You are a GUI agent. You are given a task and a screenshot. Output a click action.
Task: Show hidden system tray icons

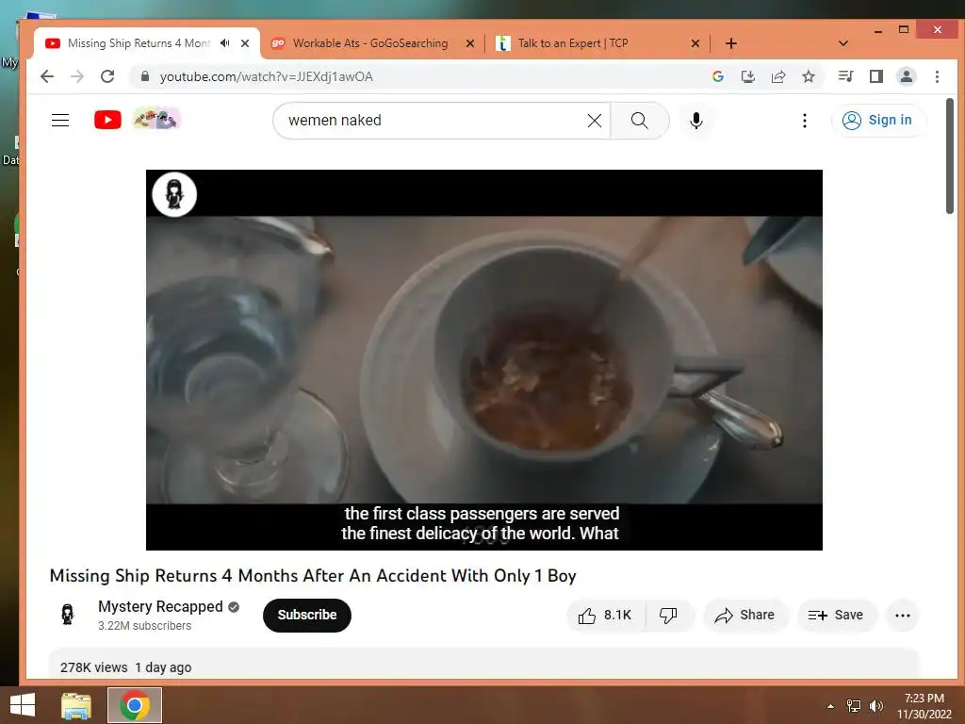point(831,706)
